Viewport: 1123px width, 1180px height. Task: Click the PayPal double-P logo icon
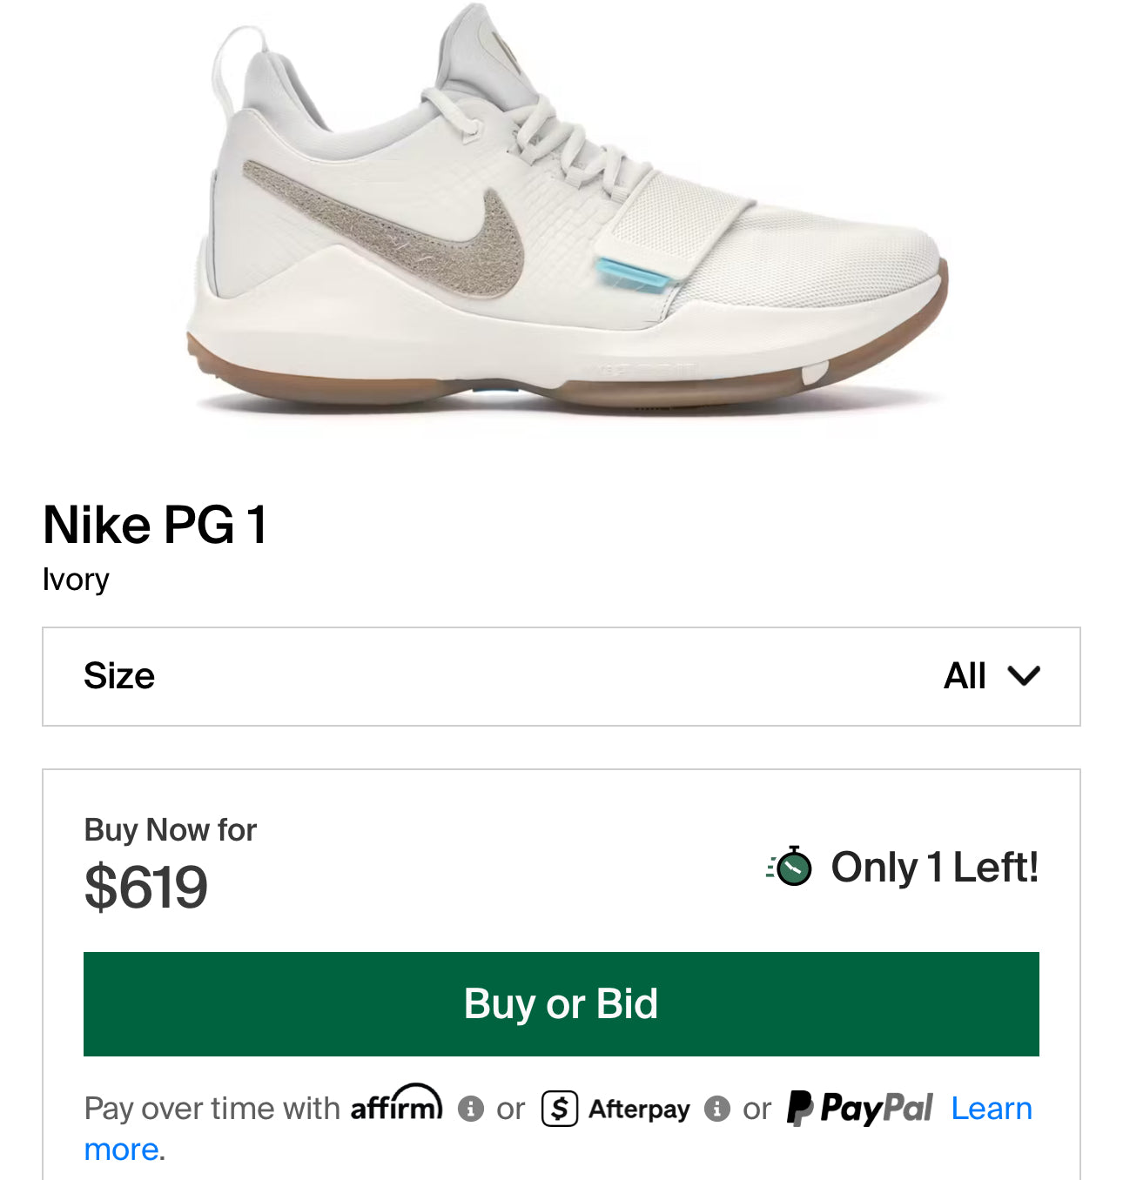pos(799,1109)
